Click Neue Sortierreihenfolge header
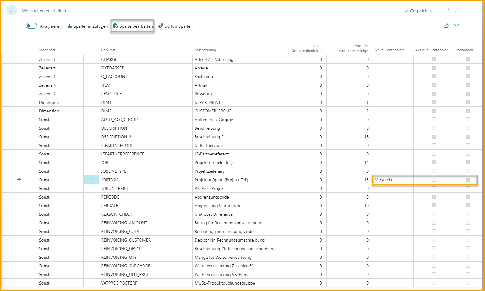This screenshot has height=291, width=485. [x=307, y=48]
